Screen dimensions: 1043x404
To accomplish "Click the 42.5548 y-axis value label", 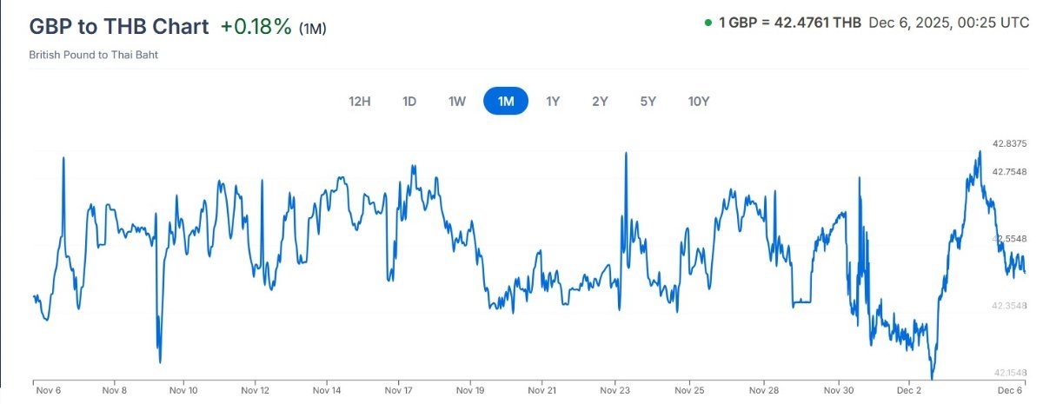I will click(1009, 238).
